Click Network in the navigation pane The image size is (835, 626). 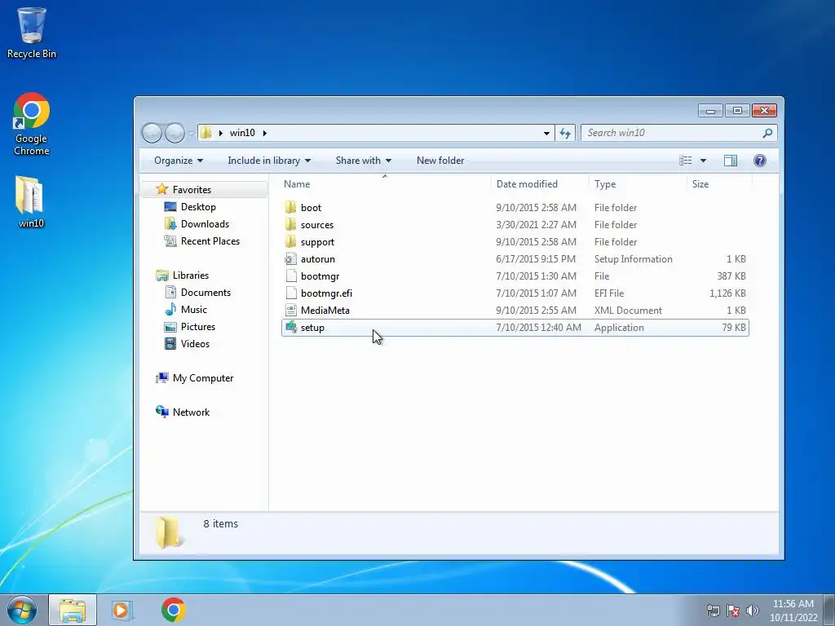click(191, 412)
